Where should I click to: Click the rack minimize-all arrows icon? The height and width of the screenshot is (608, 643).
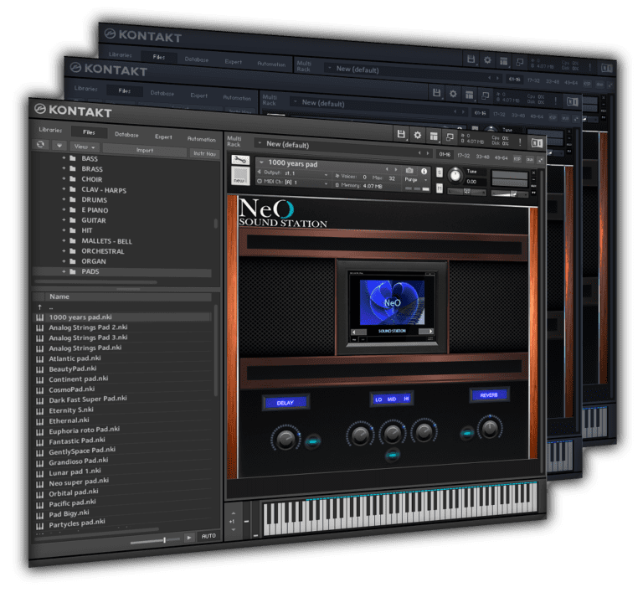coord(541,160)
